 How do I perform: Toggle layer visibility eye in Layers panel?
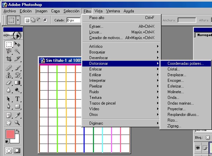coord(198,148)
